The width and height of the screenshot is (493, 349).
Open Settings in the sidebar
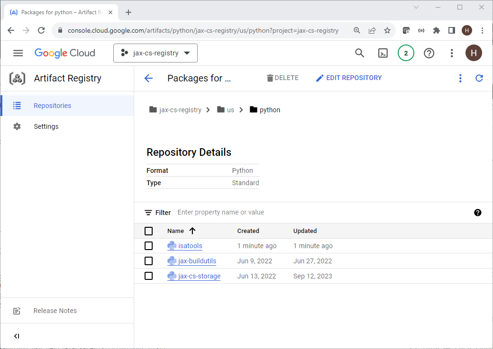46,126
